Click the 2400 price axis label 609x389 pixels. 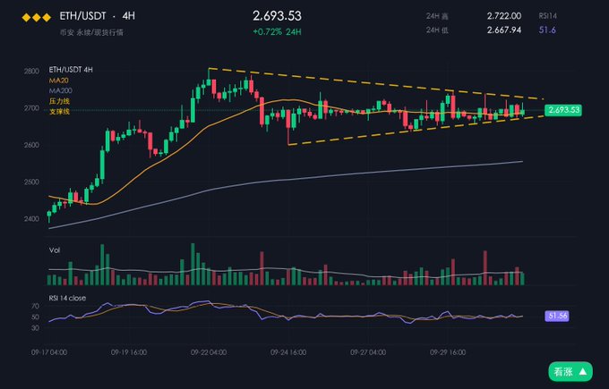click(x=32, y=219)
